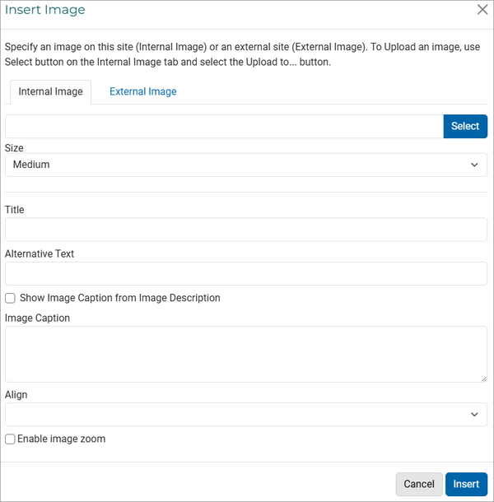Viewport: 494px width, 502px height.
Task: Click inside the Image Caption textarea
Action: pyautogui.click(x=246, y=354)
